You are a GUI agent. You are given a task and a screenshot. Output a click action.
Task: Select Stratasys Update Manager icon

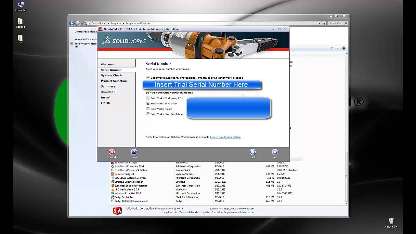[112, 182]
